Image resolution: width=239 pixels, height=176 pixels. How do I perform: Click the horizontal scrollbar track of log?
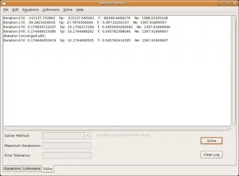click(117, 129)
